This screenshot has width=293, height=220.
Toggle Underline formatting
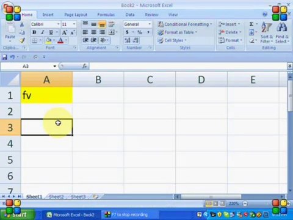51,32
